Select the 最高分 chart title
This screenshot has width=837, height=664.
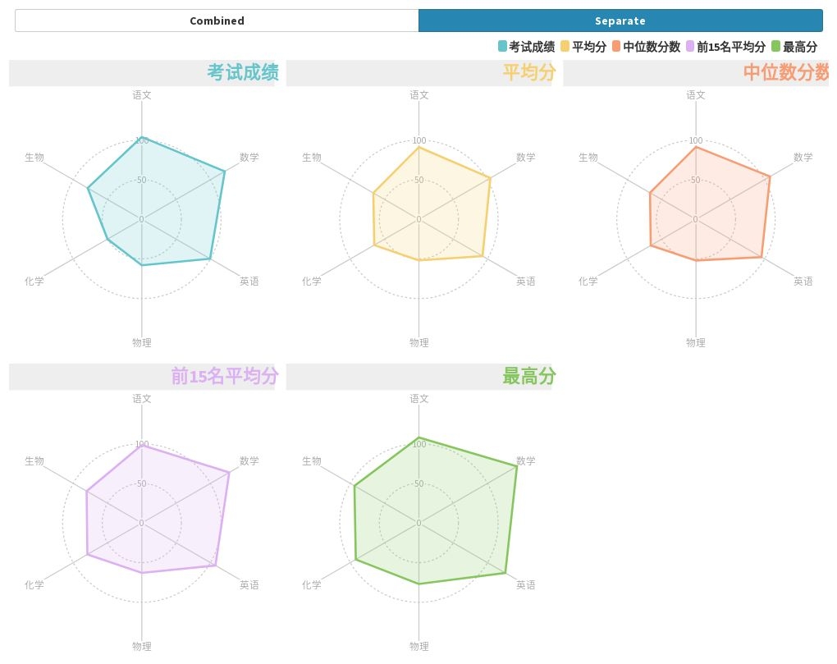pos(528,377)
